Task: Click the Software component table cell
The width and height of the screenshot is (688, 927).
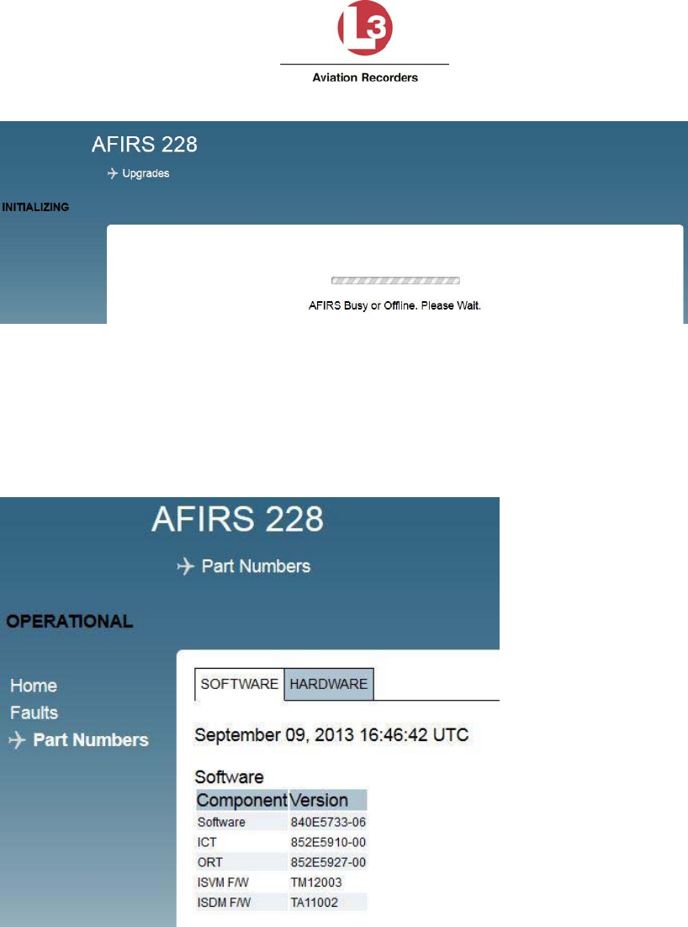Action: pyautogui.click(x=241, y=822)
